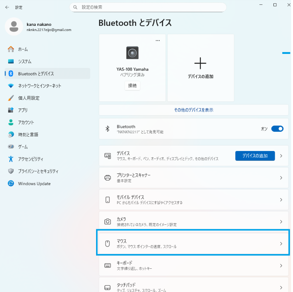293x292 pixels.
Task: Open the タッチパッド chevron arrow
Action: (x=281, y=287)
